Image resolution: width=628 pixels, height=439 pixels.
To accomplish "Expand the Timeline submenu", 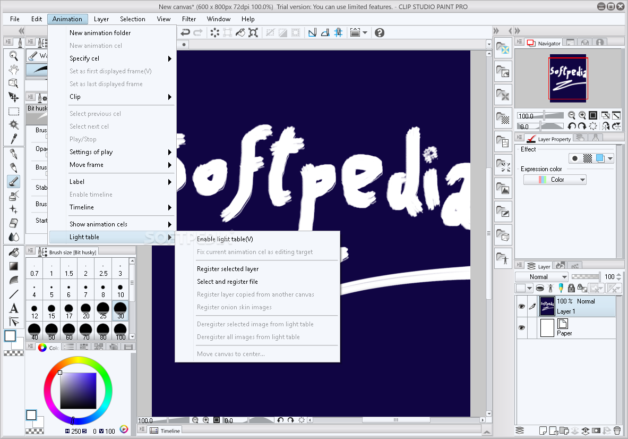I will click(111, 207).
